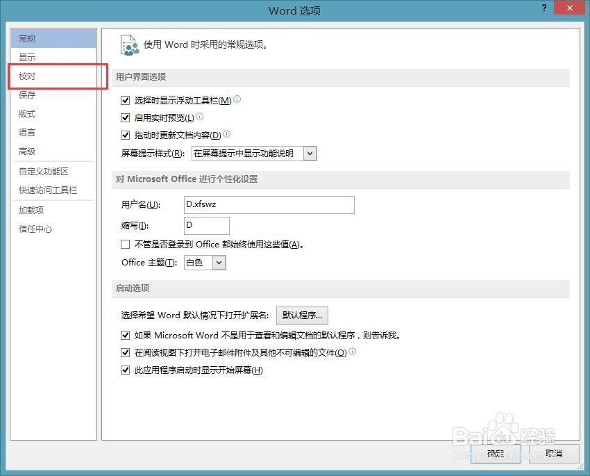This screenshot has height=476, width=590.
Task: Enable 不管是否登录到 Office 都始终使用这些值
Action: point(126,245)
